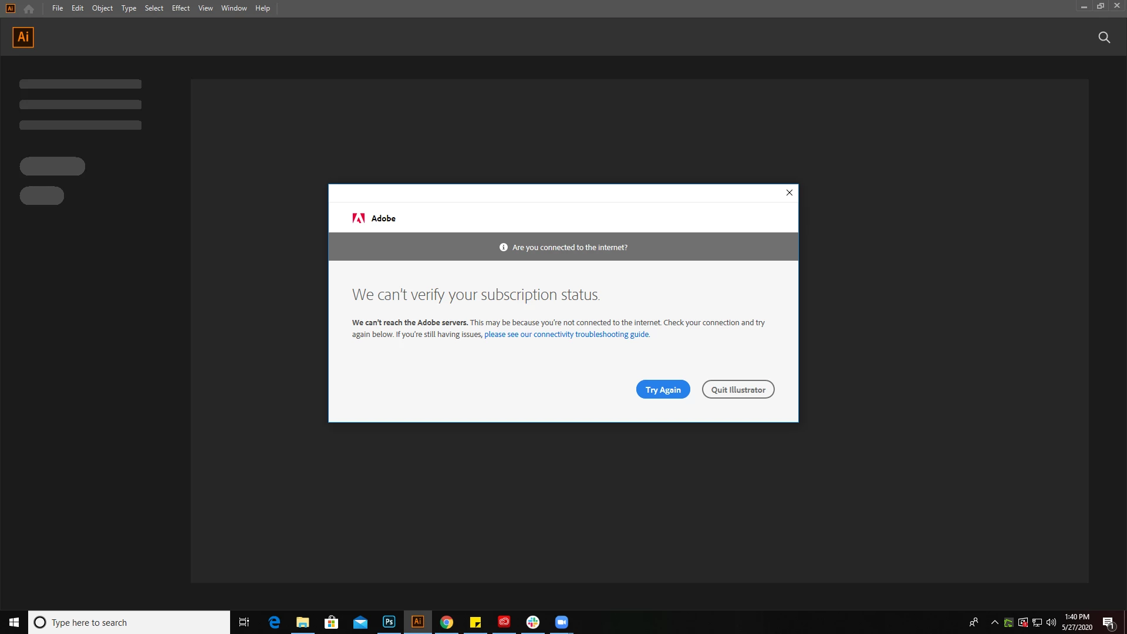This screenshot has width=1127, height=634.
Task: Open the File menu
Action: [58, 8]
